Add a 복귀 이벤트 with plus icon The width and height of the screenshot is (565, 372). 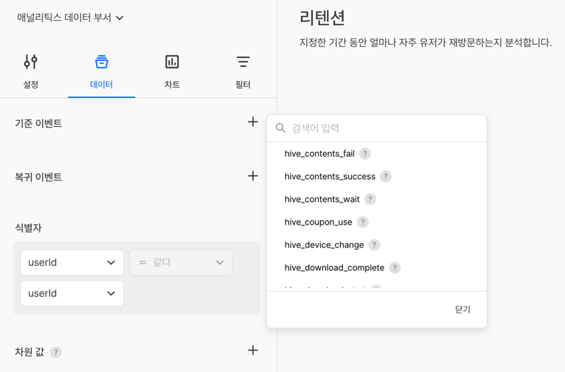coord(252,176)
